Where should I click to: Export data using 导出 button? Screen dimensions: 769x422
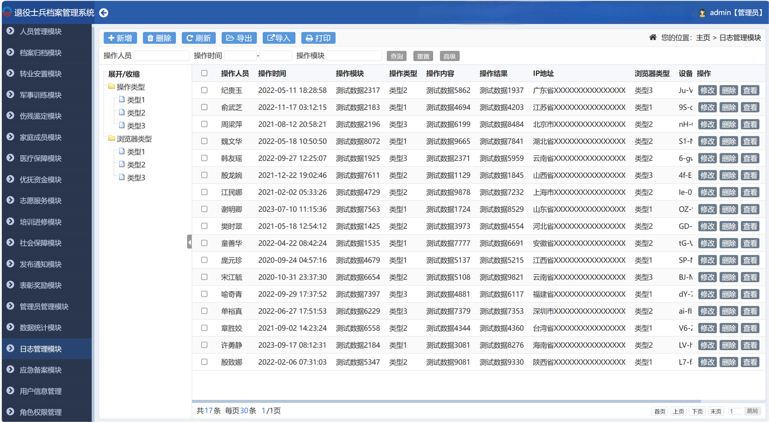239,38
